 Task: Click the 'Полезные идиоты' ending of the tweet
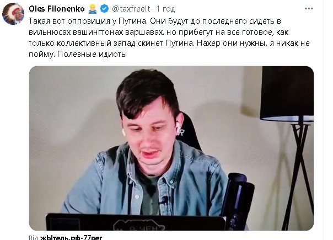point(92,54)
